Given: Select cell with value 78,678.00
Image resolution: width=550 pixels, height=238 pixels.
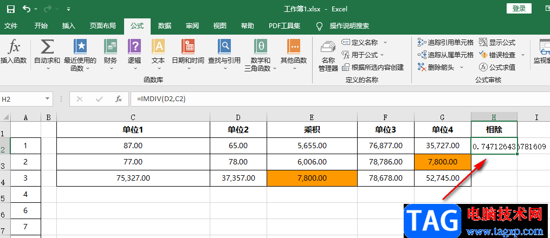Looking at the screenshot, I should coord(385,178).
